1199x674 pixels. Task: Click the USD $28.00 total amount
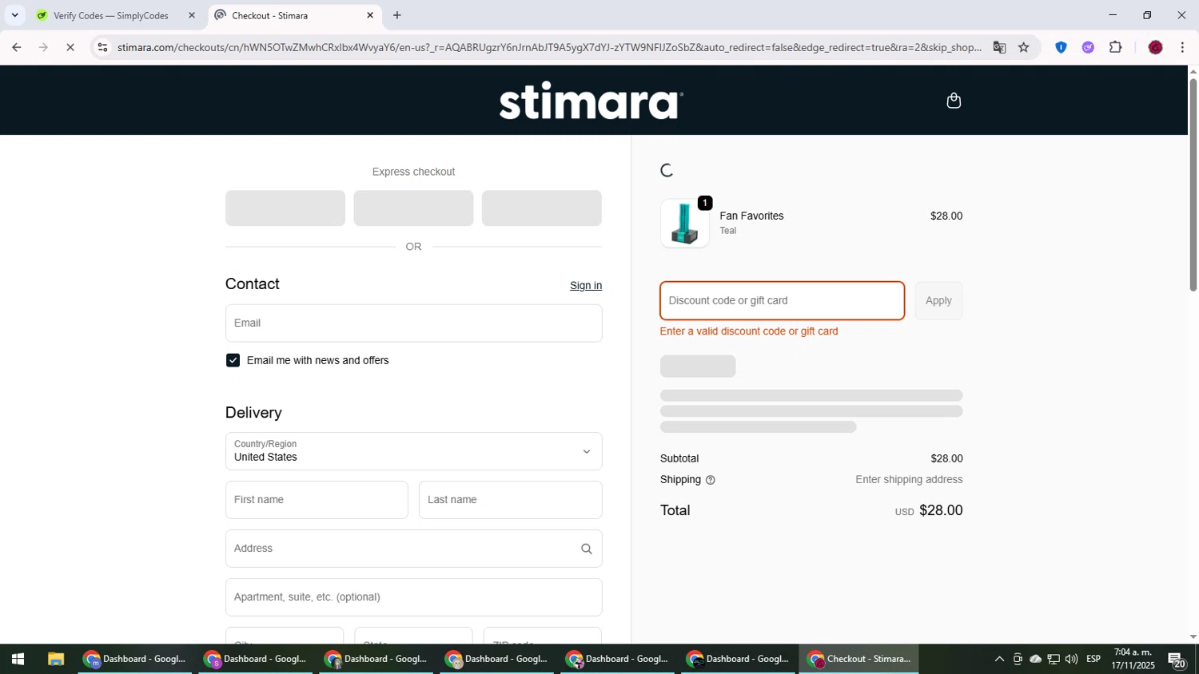tap(929, 510)
